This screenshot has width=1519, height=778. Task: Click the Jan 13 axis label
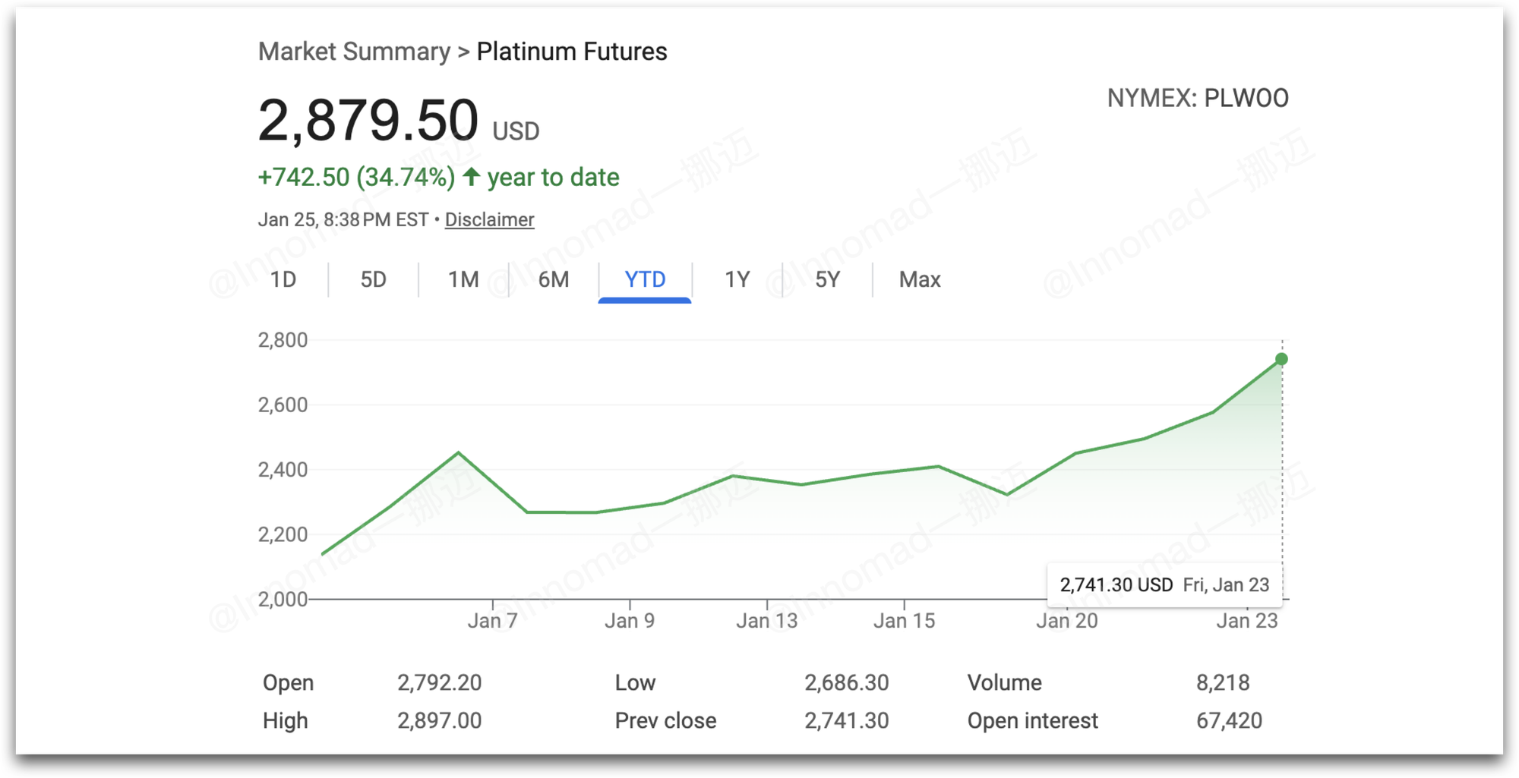pyautogui.click(x=766, y=621)
